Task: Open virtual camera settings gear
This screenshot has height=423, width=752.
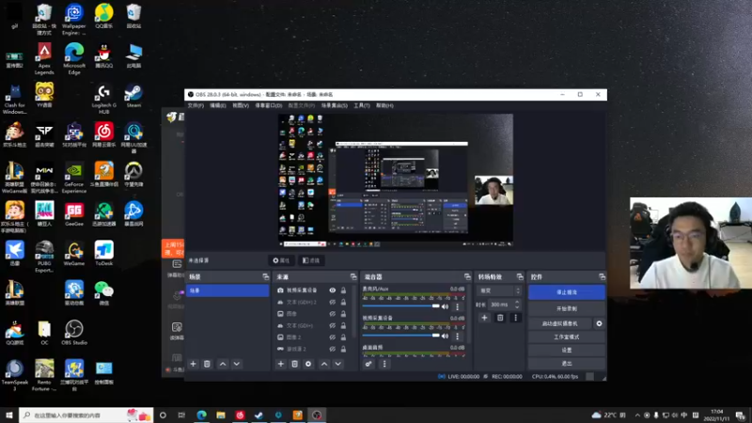Action: [599, 323]
